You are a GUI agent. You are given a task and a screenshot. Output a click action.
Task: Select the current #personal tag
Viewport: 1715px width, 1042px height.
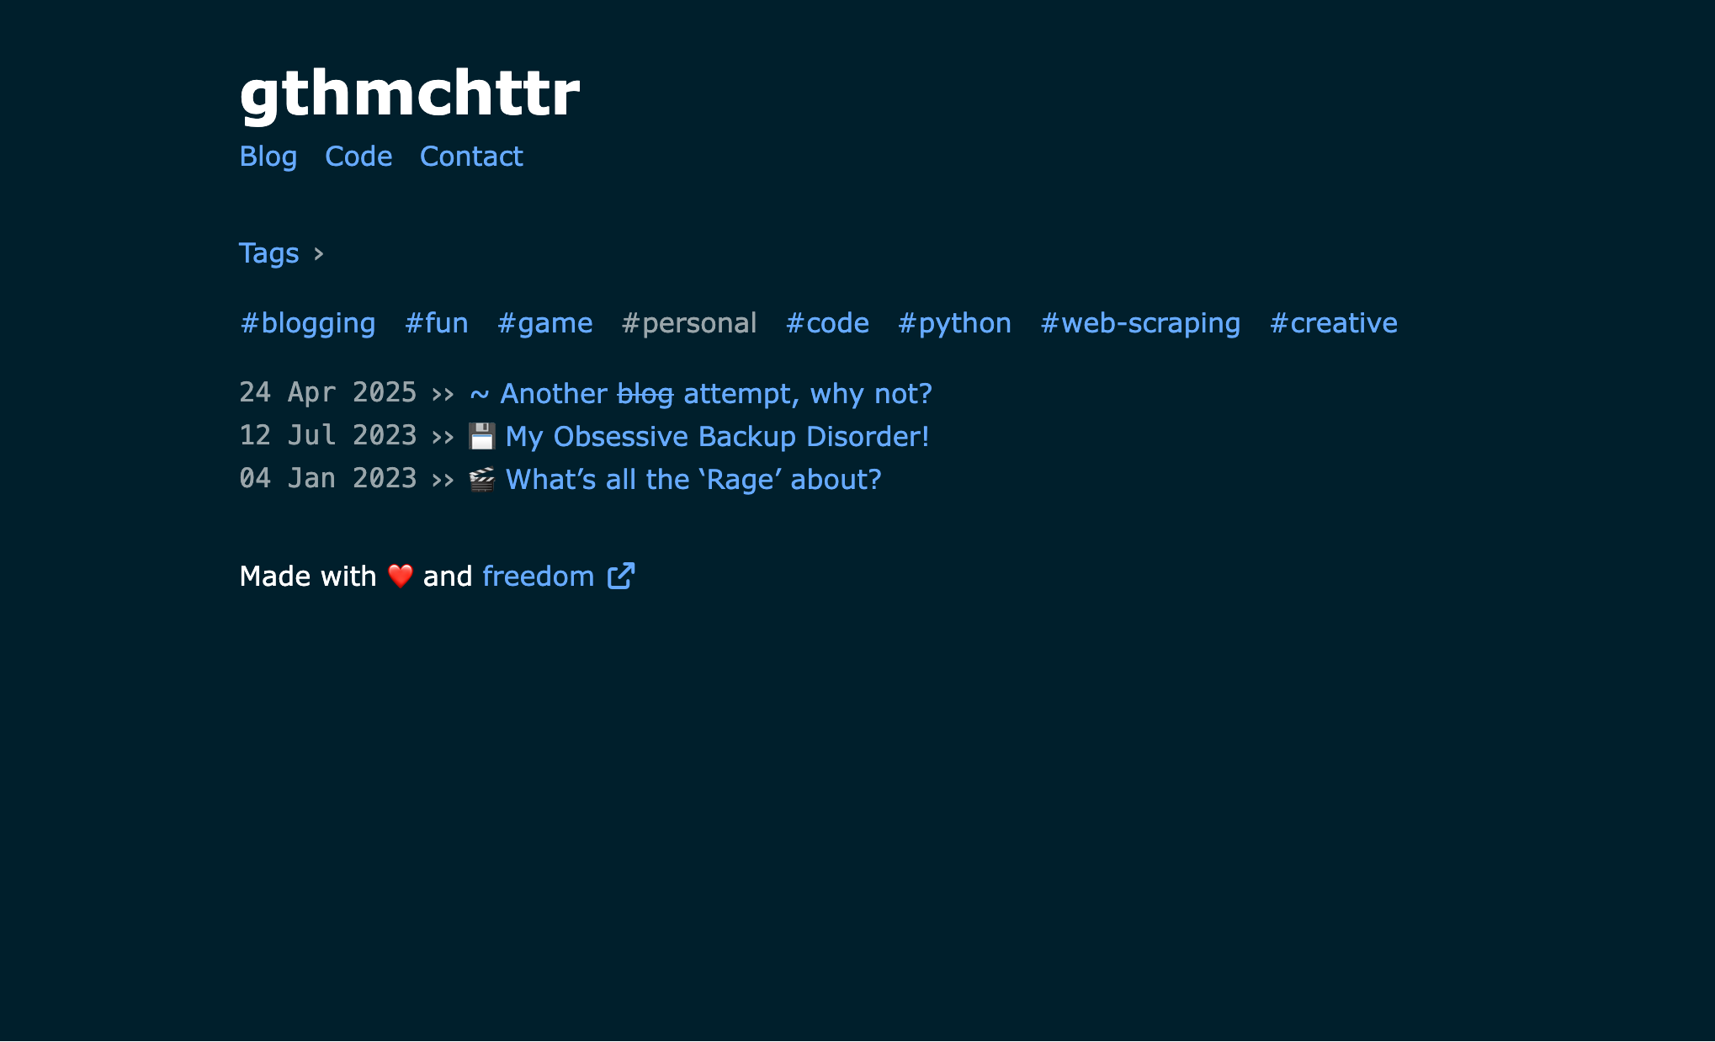click(689, 323)
